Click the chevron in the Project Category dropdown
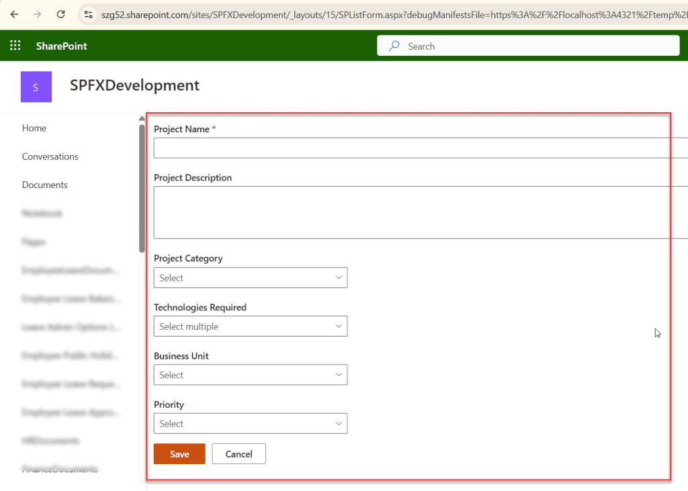Viewport: 688px width, 491px height. tap(339, 278)
